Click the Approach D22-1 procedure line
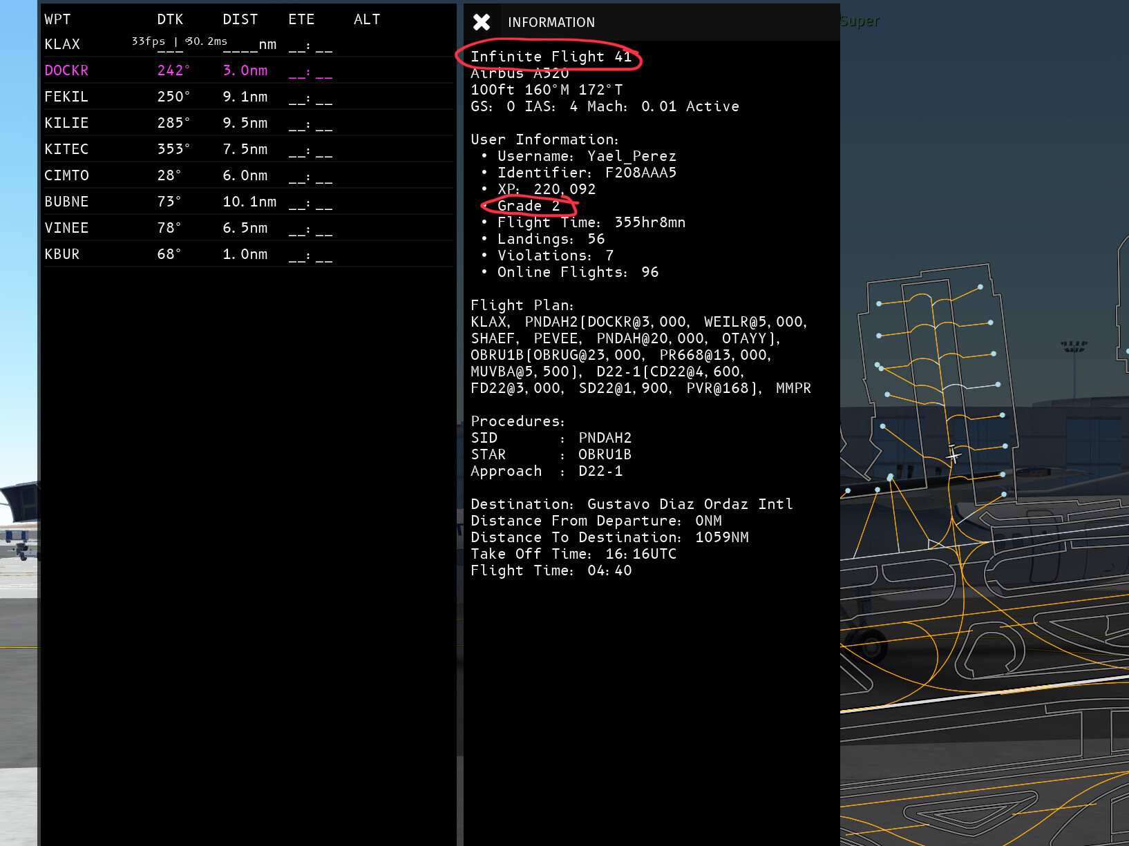Viewport: 1129px width, 846px height. click(x=547, y=471)
